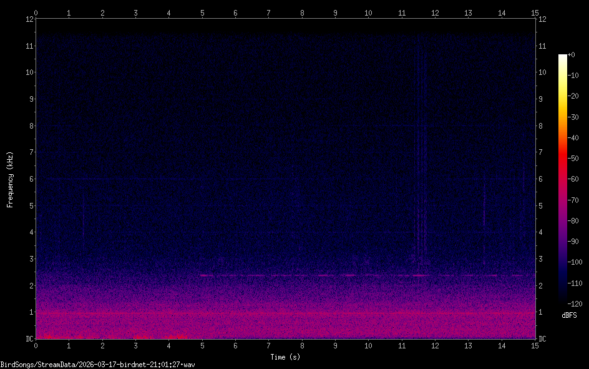Click the 15 second label on top time axis
Viewport: 589px width, 369px height.
click(x=535, y=12)
